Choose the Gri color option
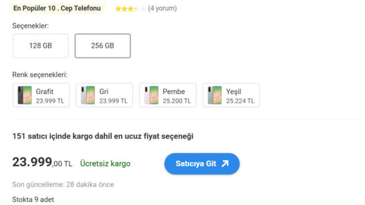365x205 pixels. click(105, 95)
